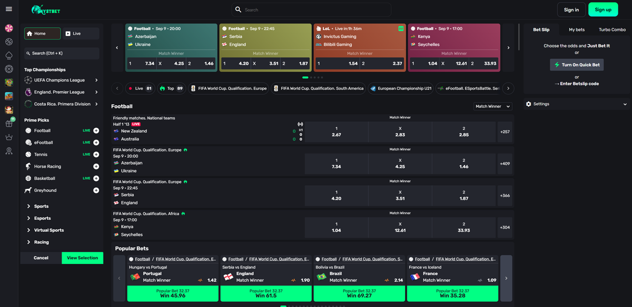Image resolution: width=632 pixels, height=307 pixels.
Task: Click the Sign up button
Action: click(603, 9)
